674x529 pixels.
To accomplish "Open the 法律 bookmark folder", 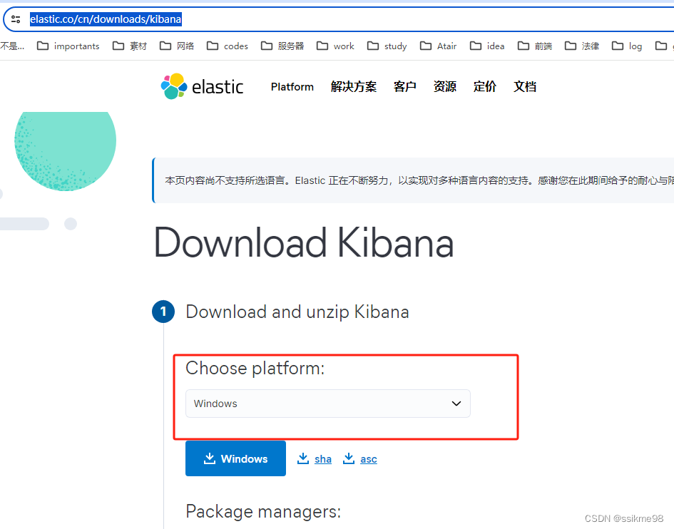I will (x=582, y=46).
